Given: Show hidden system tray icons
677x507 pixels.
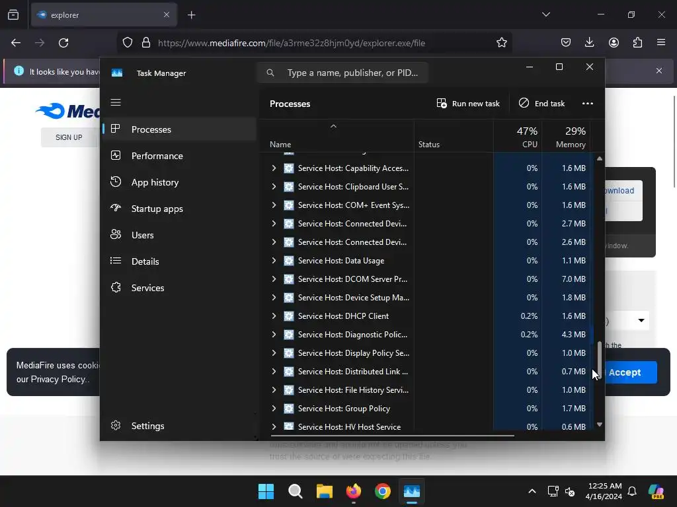Looking at the screenshot, I should (x=532, y=491).
